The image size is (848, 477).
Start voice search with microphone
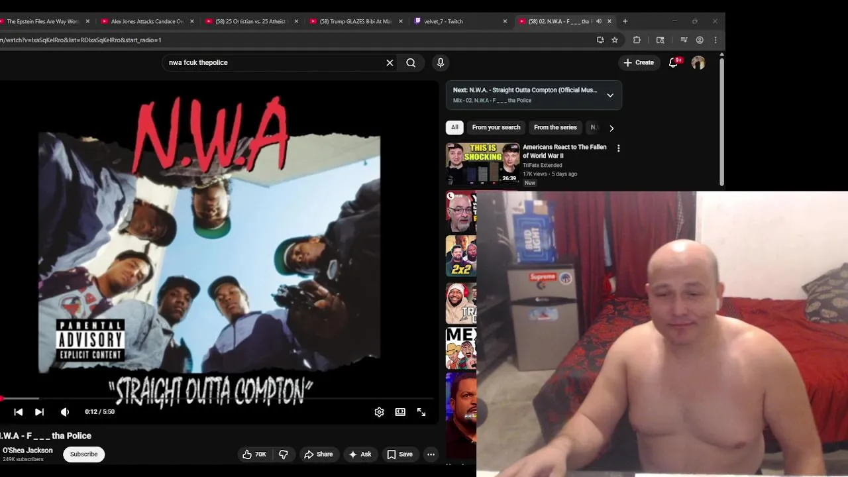point(441,63)
